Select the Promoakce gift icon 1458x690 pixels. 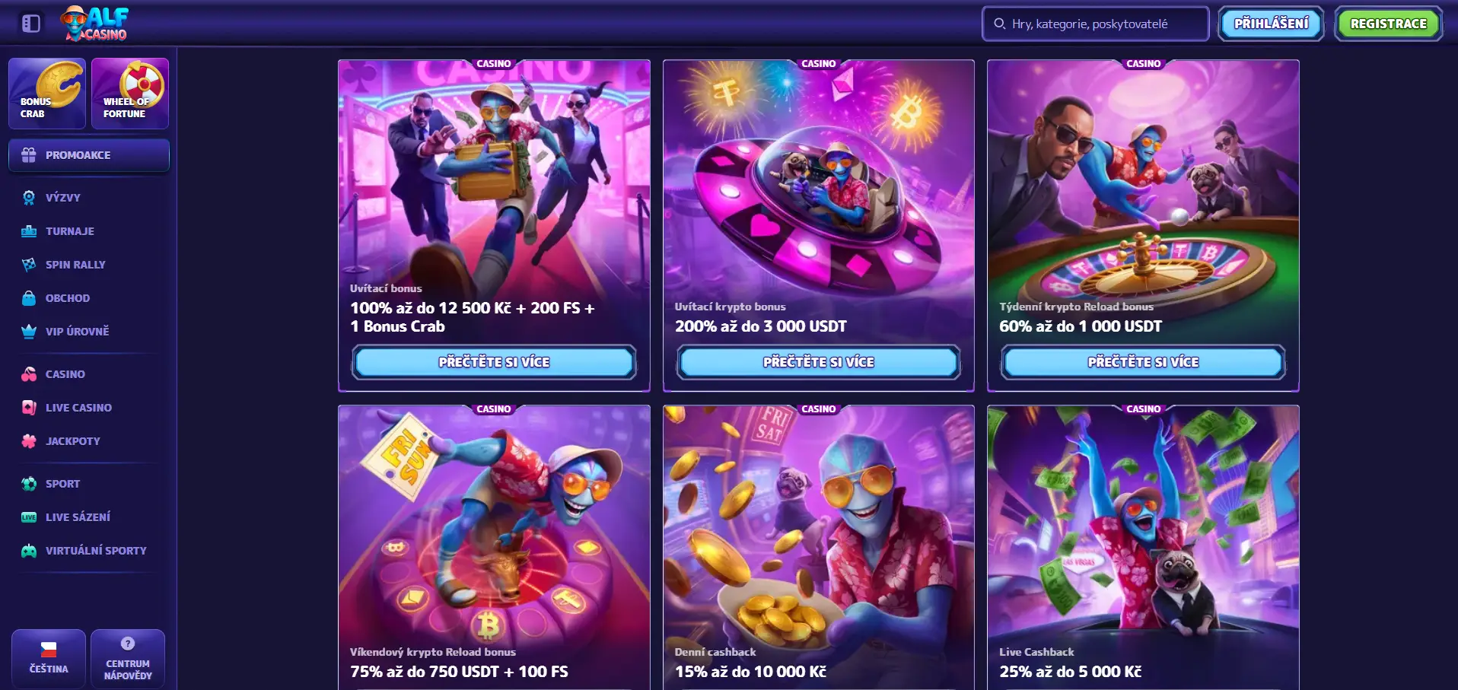pos(29,155)
